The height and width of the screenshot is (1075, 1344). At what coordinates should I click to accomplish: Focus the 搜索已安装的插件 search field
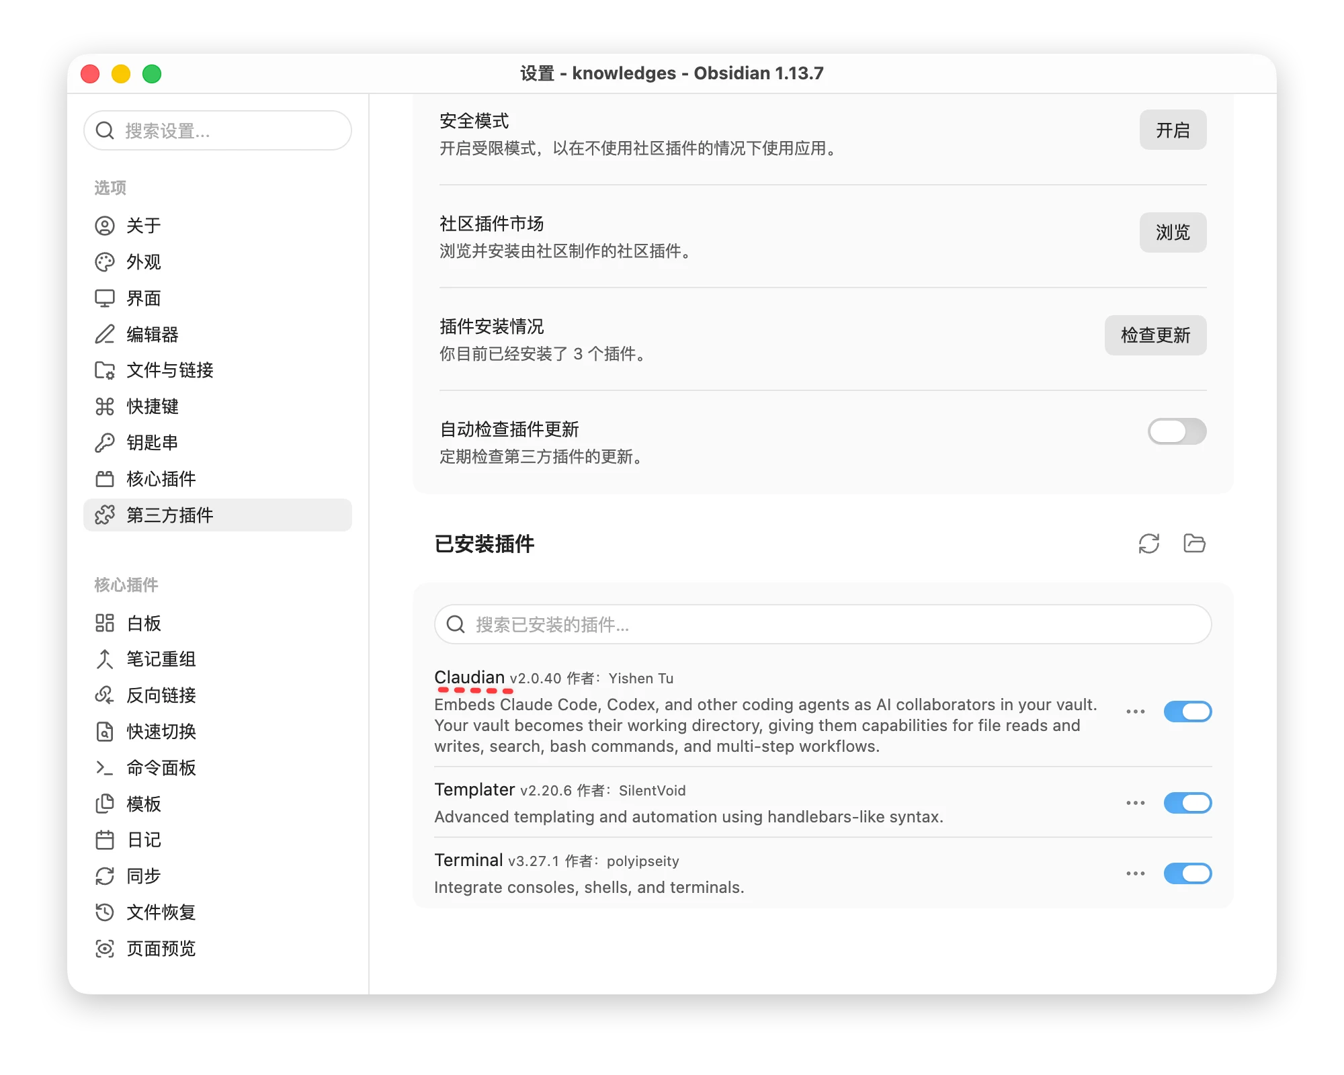pos(823,624)
